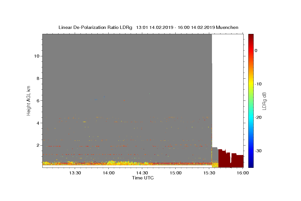Click the 13:30 time tick label
Viewport: 301px width, 201px height.
[x=75, y=173]
